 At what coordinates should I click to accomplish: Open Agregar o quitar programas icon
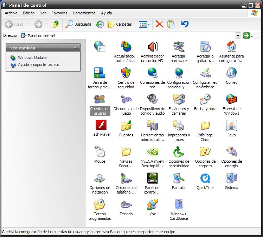click(x=205, y=47)
